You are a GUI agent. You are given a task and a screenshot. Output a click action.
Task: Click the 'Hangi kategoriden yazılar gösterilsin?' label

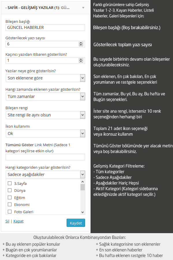click(38, 168)
